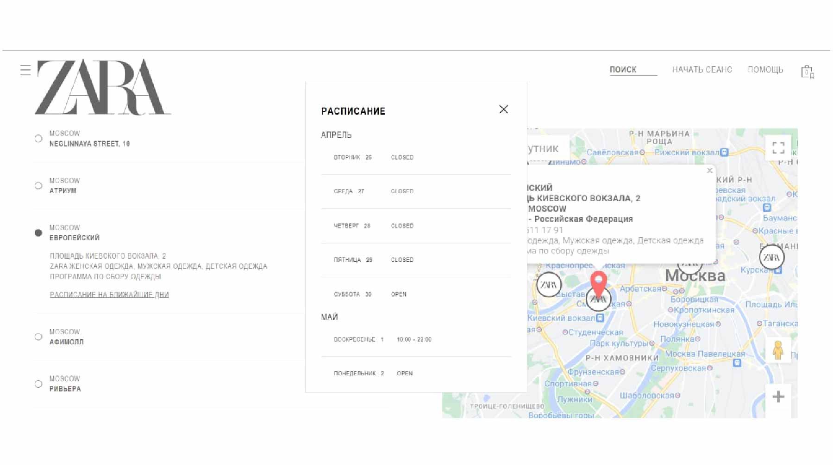The width and height of the screenshot is (833, 465).
Task: Select the Neglinnaya Street, 10 store radio
Action: (38, 139)
